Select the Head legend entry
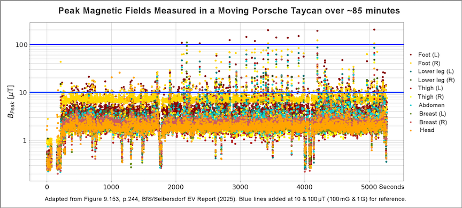This screenshot has width=462, height=208. [427, 130]
